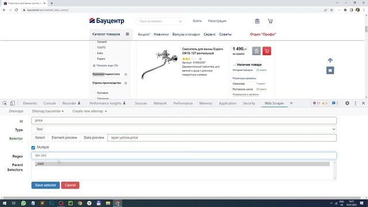Image resolution: width=368 pixels, height=207 pixels.
Task: Click the selector field with span.yellow-price
Action: 222,138
